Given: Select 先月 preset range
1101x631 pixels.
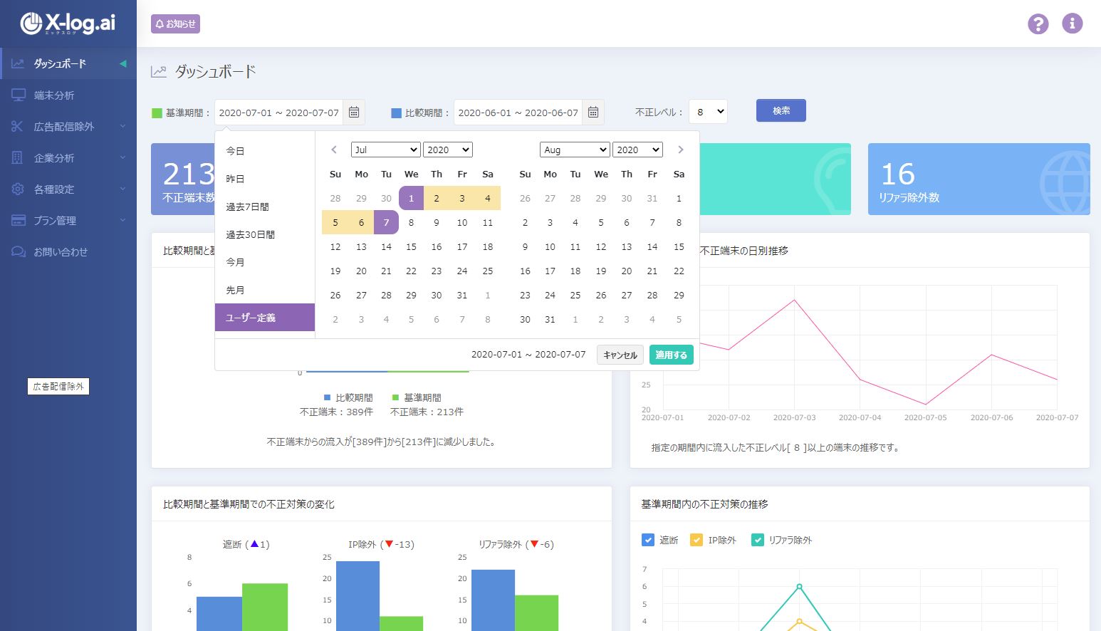Looking at the screenshot, I should 265,290.
